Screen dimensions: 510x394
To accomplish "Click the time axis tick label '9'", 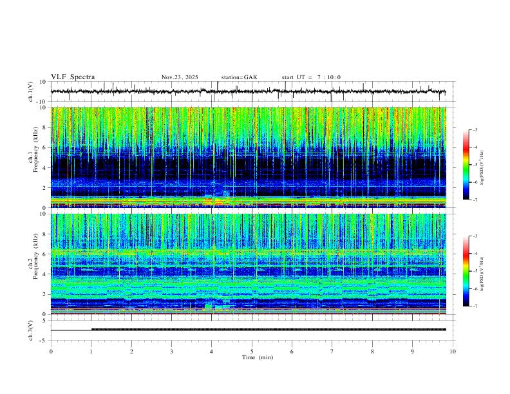I will (x=412, y=352).
